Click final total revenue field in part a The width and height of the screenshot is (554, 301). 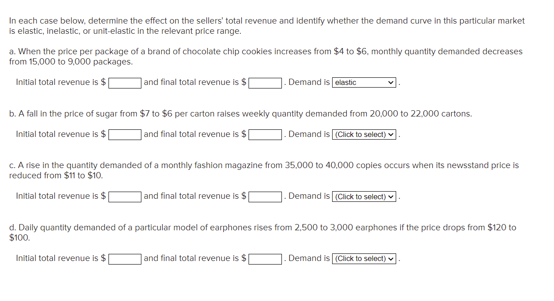click(265, 82)
